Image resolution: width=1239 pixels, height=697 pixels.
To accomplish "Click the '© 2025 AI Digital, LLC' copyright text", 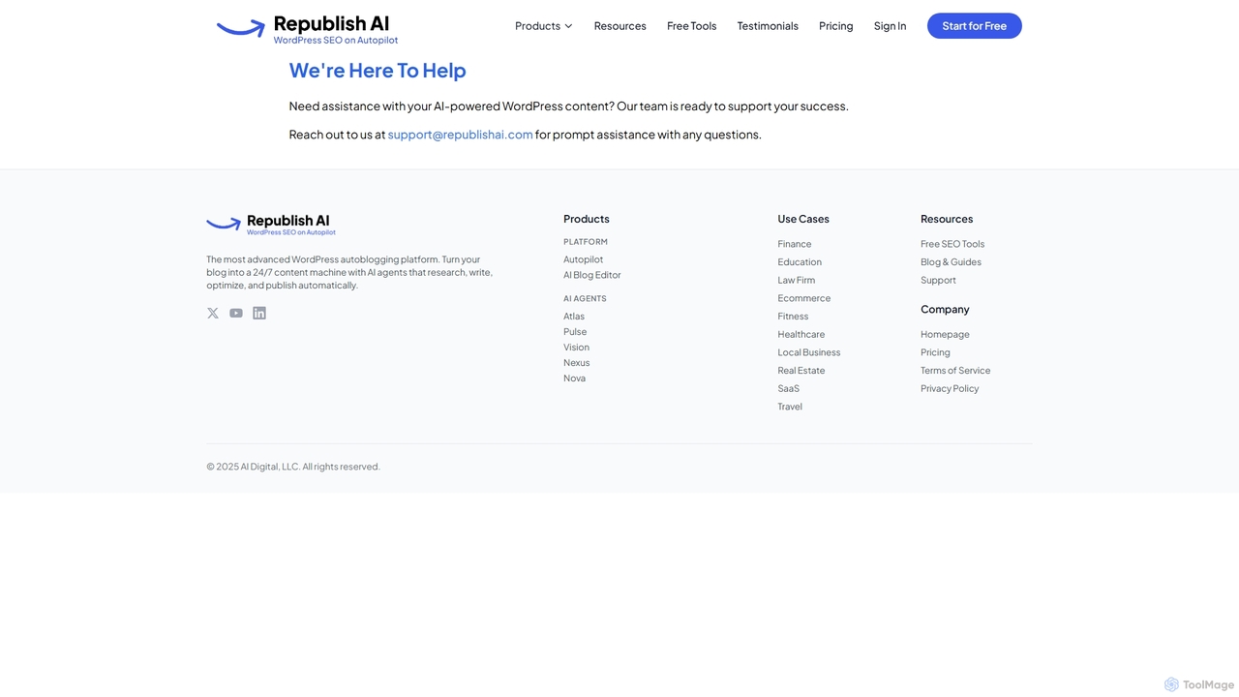I will tap(293, 467).
